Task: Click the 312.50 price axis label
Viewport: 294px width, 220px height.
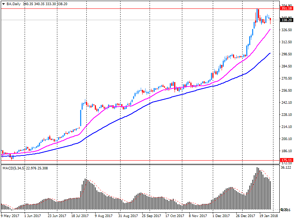Action: (x=287, y=42)
